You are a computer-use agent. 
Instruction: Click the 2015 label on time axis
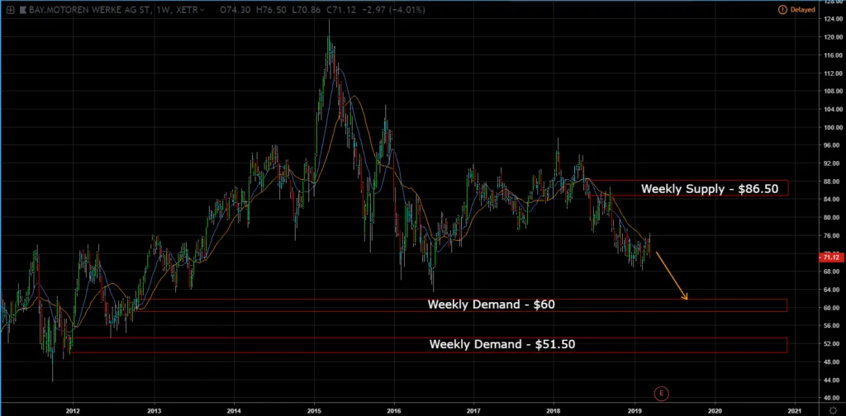(x=315, y=410)
